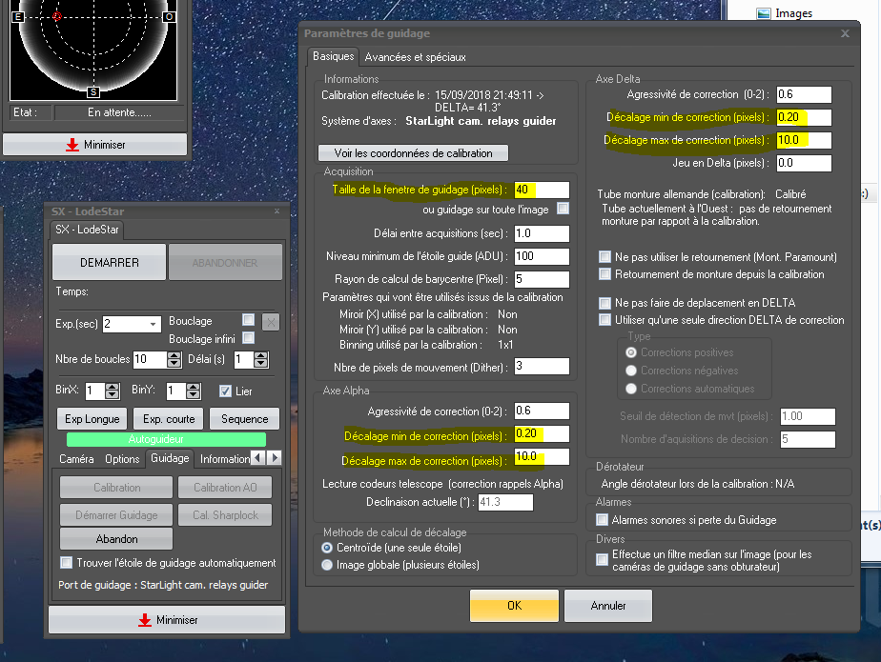Screen dimensions: 881x662
Task: Enable the filtre median checkbox
Action: (602, 560)
